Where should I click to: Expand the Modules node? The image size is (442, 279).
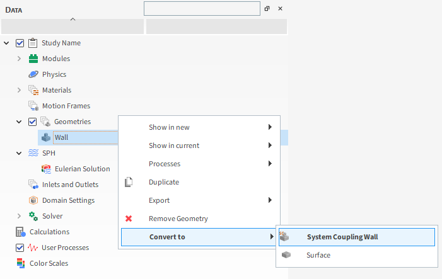pyautogui.click(x=19, y=59)
